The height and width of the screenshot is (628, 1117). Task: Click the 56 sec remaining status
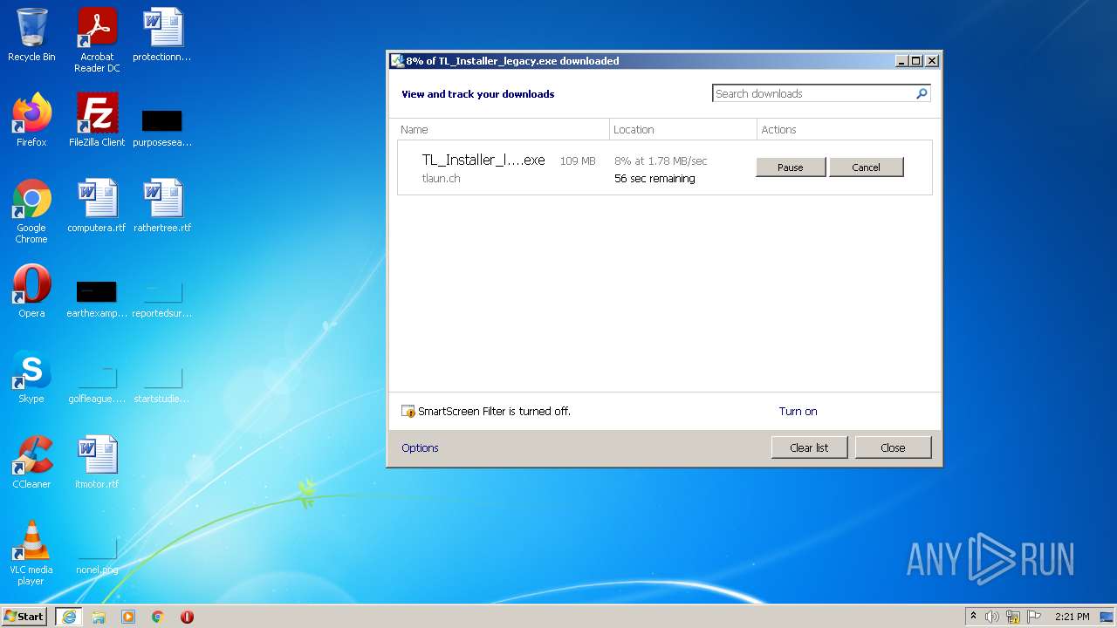click(654, 178)
